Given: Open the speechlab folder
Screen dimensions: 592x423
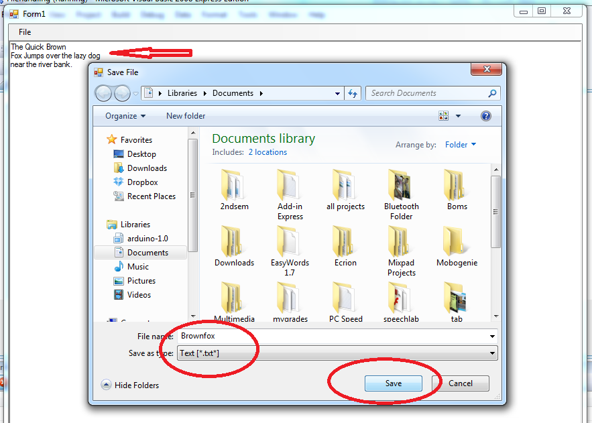Looking at the screenshot, I should [x=401, y=302].
